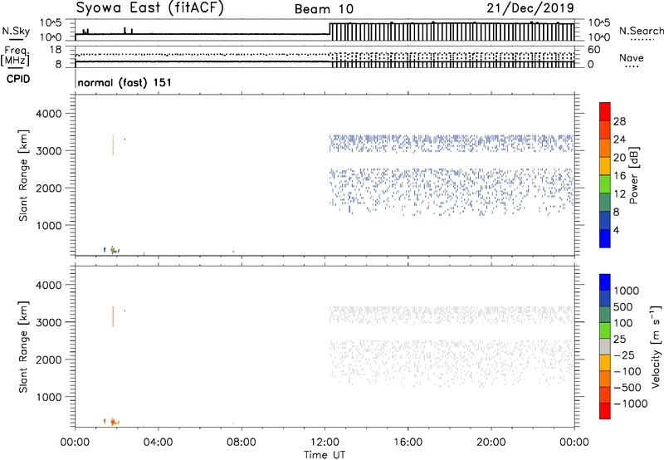Click the 'Slant Range [km]' label of the power panel
Screen dimensions: 664x460
click(x=23, y=175)
